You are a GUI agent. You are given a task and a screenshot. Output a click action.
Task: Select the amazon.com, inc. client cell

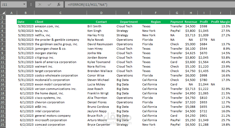pos(61,26)
